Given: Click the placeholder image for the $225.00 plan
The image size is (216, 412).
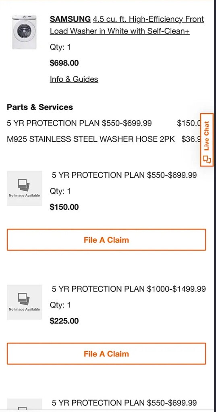Looking at the screenshot, I should pos(24,302).
